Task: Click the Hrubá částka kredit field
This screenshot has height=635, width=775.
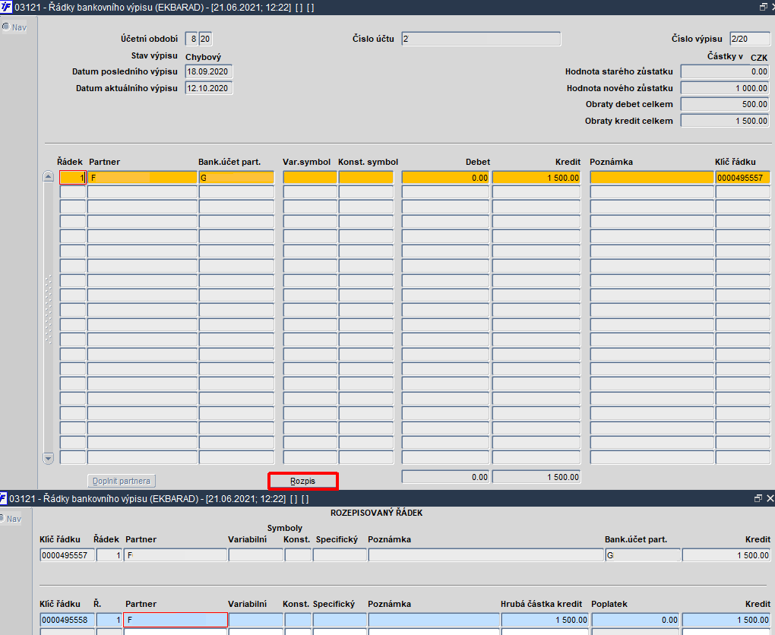Action: tap(545, 620)
